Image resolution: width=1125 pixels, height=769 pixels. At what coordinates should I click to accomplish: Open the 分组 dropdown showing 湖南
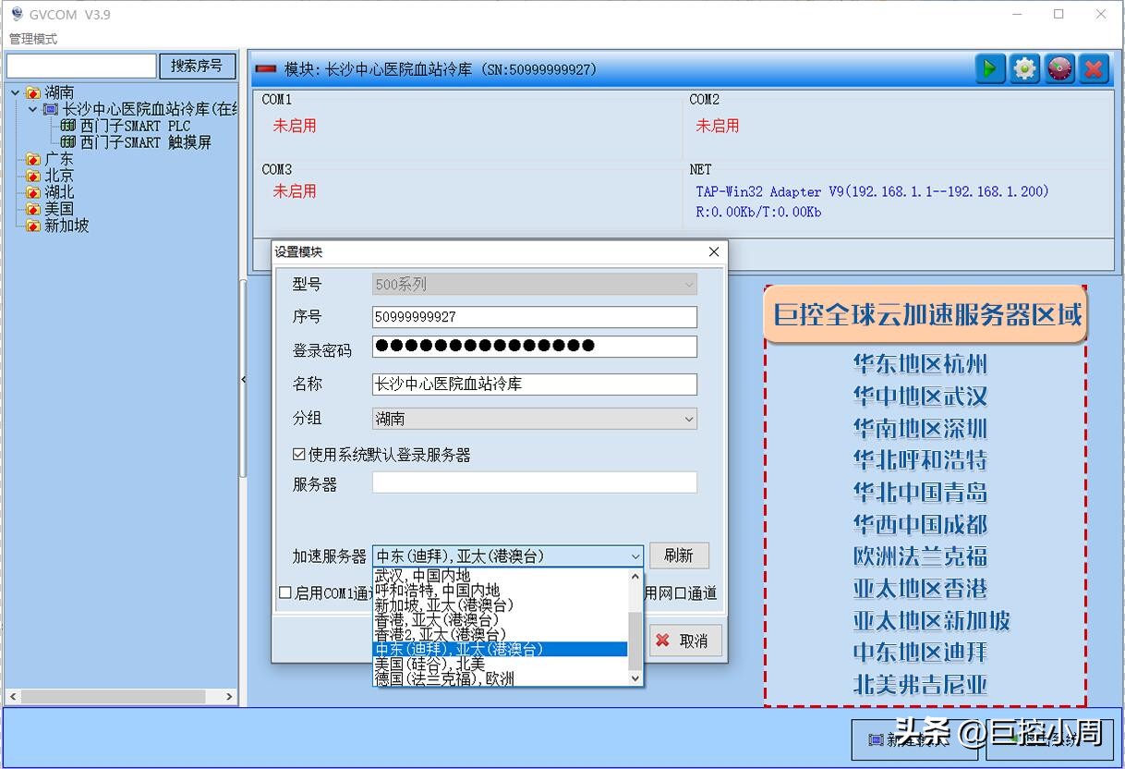tap(688, 419)
